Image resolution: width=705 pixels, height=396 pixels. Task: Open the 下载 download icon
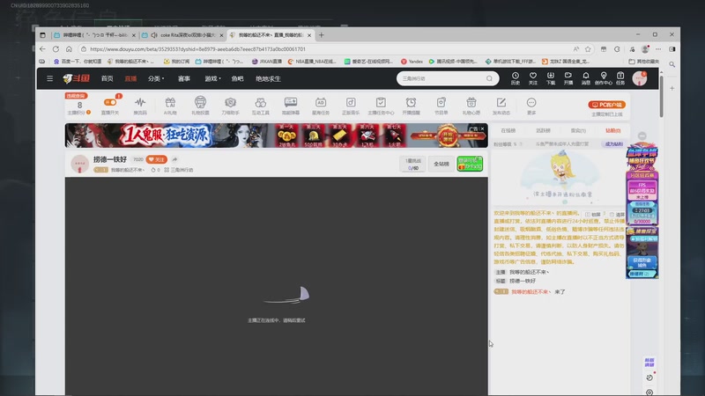[550, 78]
